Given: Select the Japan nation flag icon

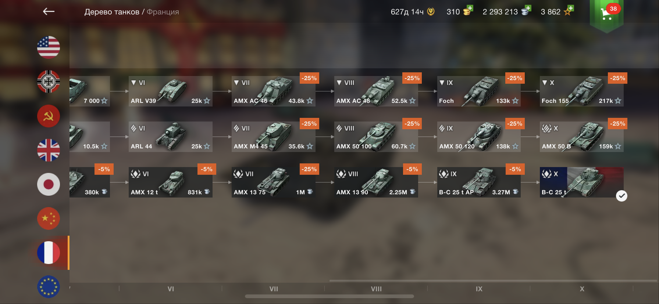Looking at the screenshot, I should (x=49, y=184).
